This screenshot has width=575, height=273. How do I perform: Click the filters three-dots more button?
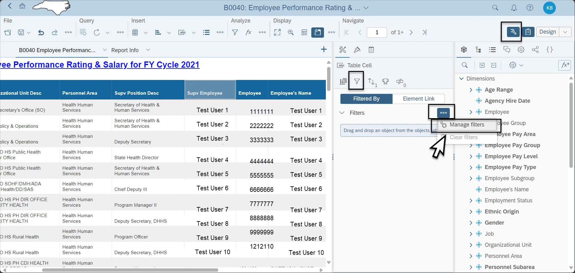coord(443,113)
